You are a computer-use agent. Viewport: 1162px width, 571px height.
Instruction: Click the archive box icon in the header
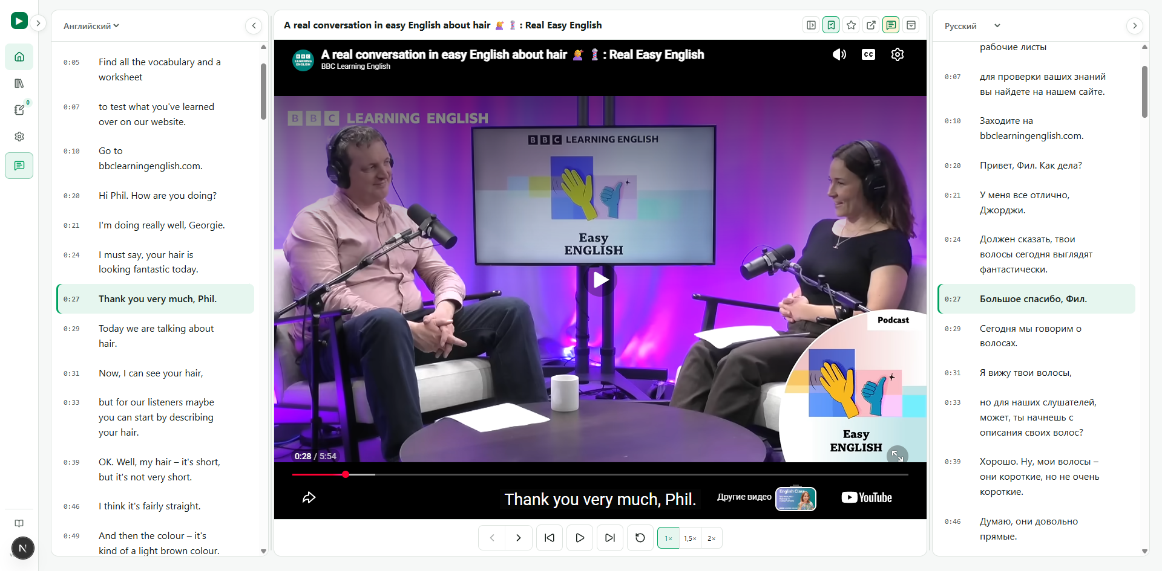pyautogui.click(x=911, y=25)
